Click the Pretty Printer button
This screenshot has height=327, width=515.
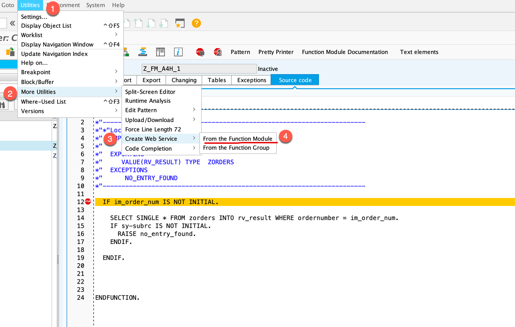click(276, 52)
